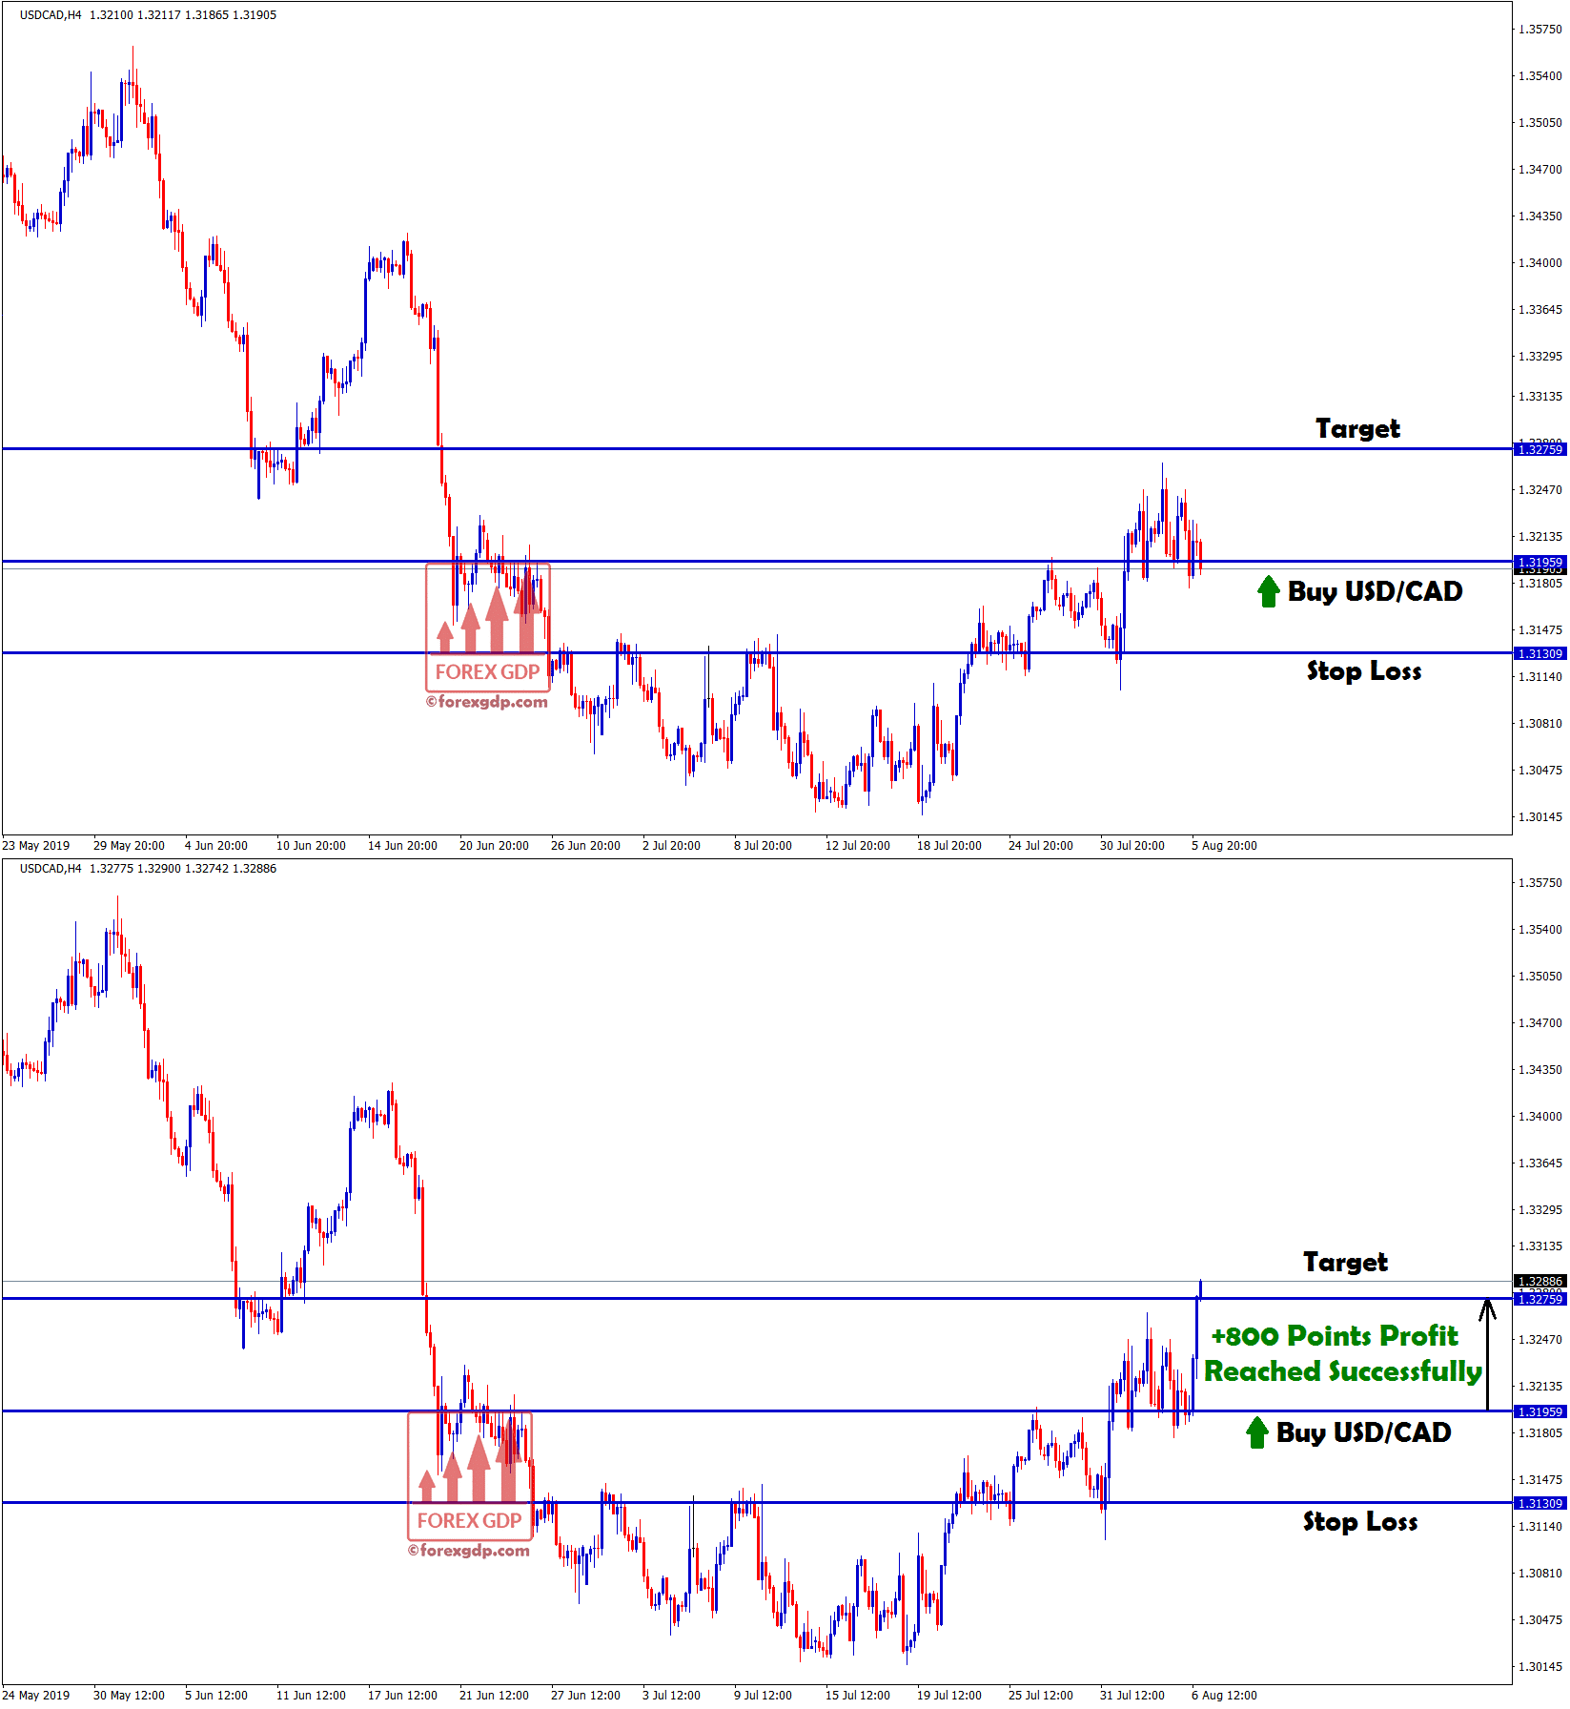
Task: Select the 1.32759 target price tag in upper chart
Action: coord(1539,449)
